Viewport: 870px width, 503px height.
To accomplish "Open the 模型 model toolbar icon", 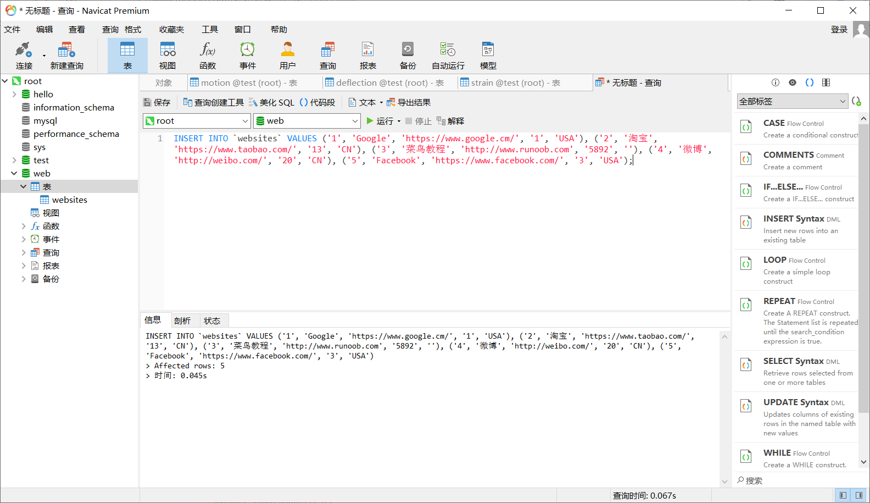I will pyautogui.click(x=488, y=56).
